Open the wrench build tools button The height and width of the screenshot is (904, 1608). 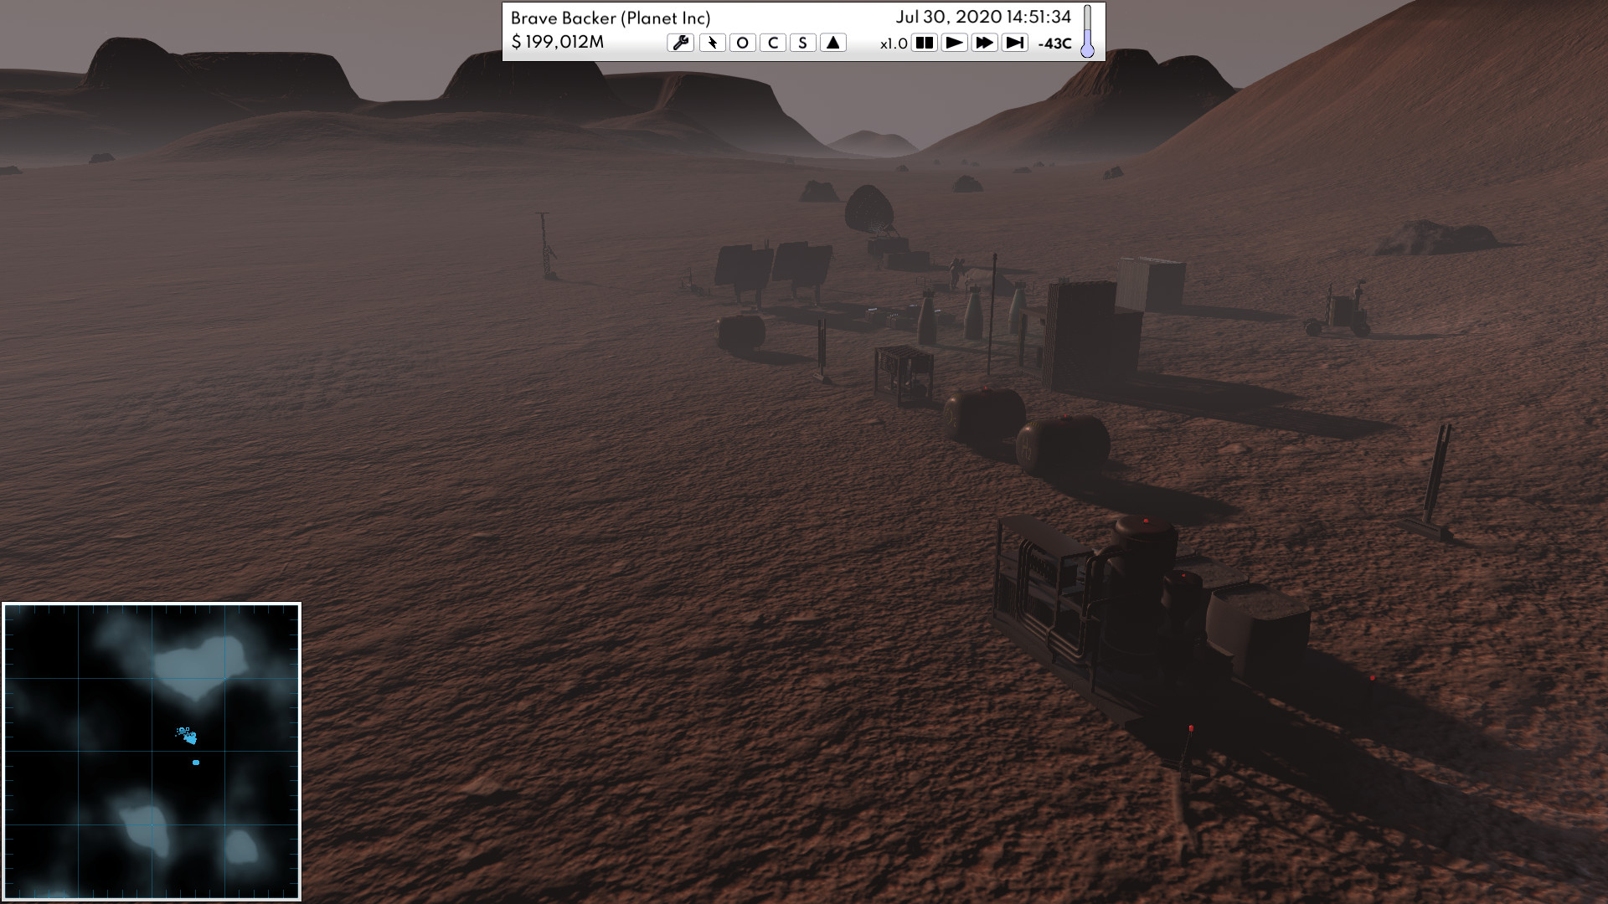click(680, 43)
